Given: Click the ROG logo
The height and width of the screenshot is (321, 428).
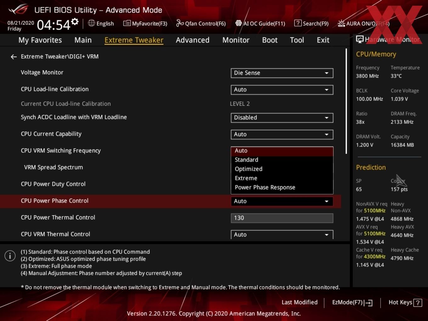Looking at the screenshot, I should (18, 9).
